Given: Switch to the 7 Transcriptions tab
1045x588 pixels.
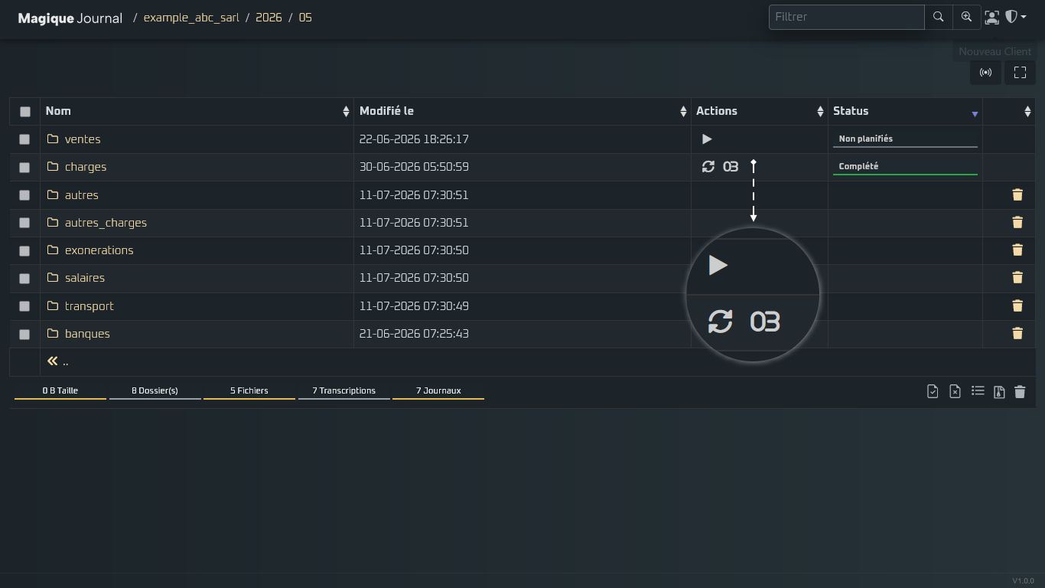Looking at the screenshot, I should (343, 390).
